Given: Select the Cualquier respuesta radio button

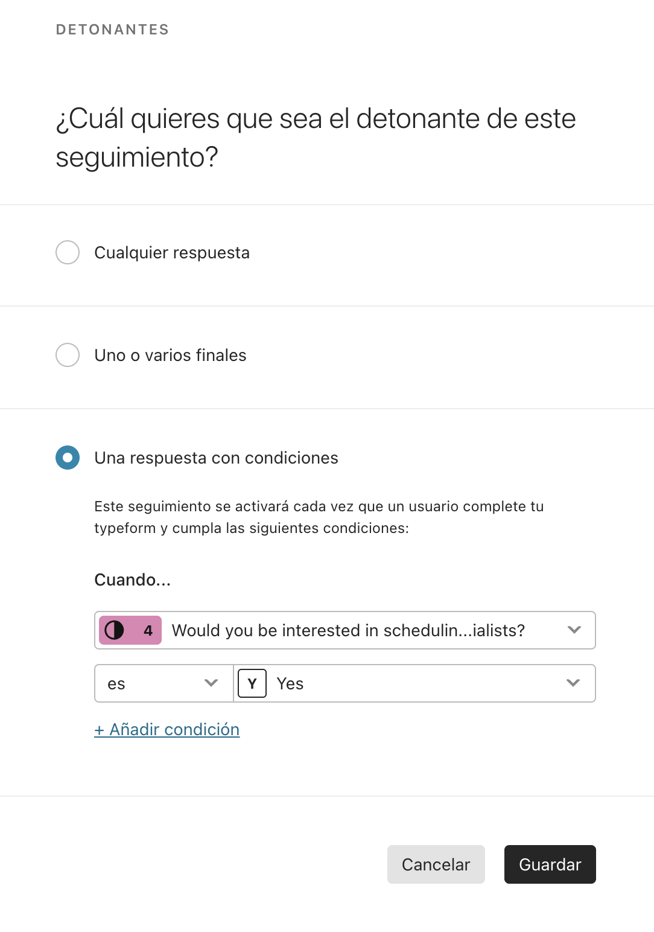Looking at the screenshot, I should (x=68, y=252).
